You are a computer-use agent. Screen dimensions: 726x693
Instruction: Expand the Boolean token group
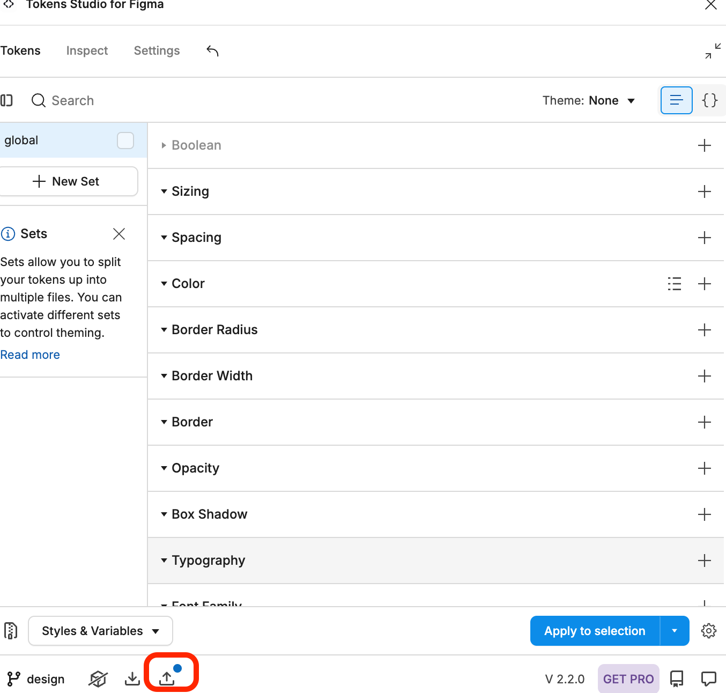pos(164,145)
